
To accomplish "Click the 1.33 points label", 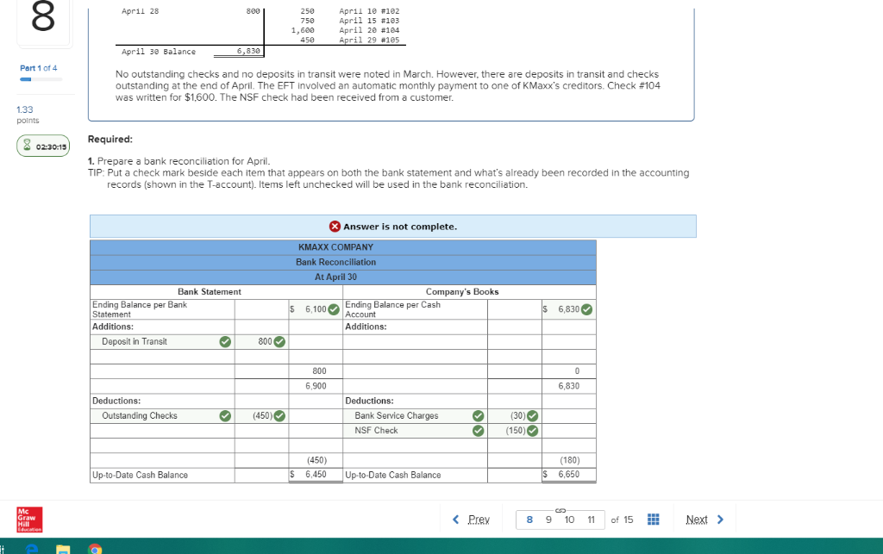I will click(28, 115).
